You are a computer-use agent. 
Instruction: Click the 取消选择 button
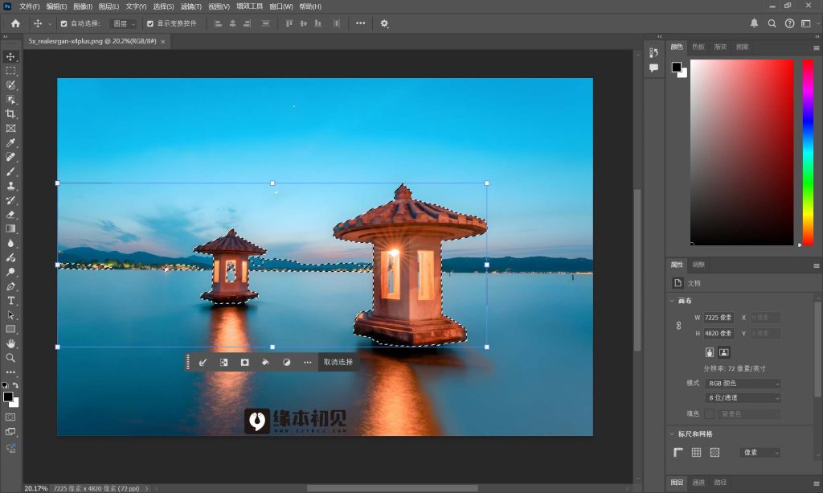(338, 362)
